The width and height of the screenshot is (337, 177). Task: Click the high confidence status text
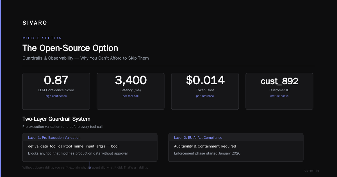[56, 96]
